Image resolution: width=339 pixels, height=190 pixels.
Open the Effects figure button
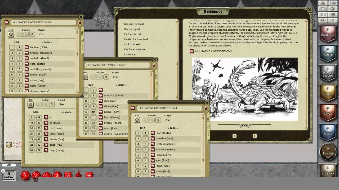coord(333,20)
